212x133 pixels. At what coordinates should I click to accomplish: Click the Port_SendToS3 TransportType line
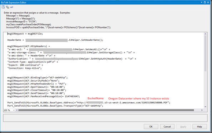pos(55,106)
